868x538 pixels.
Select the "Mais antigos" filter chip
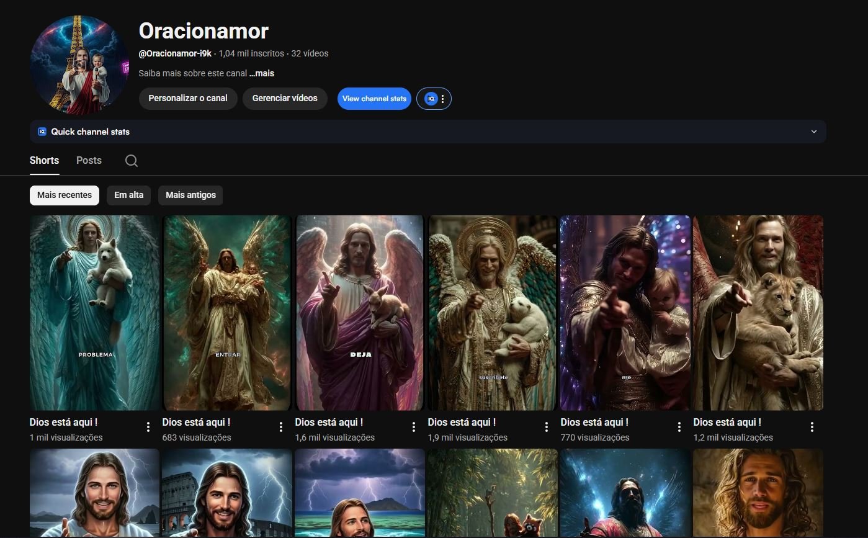click(191, 195)
